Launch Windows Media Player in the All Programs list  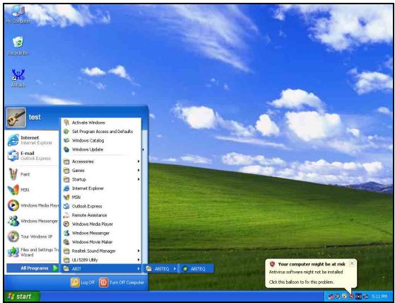[101, 224]
